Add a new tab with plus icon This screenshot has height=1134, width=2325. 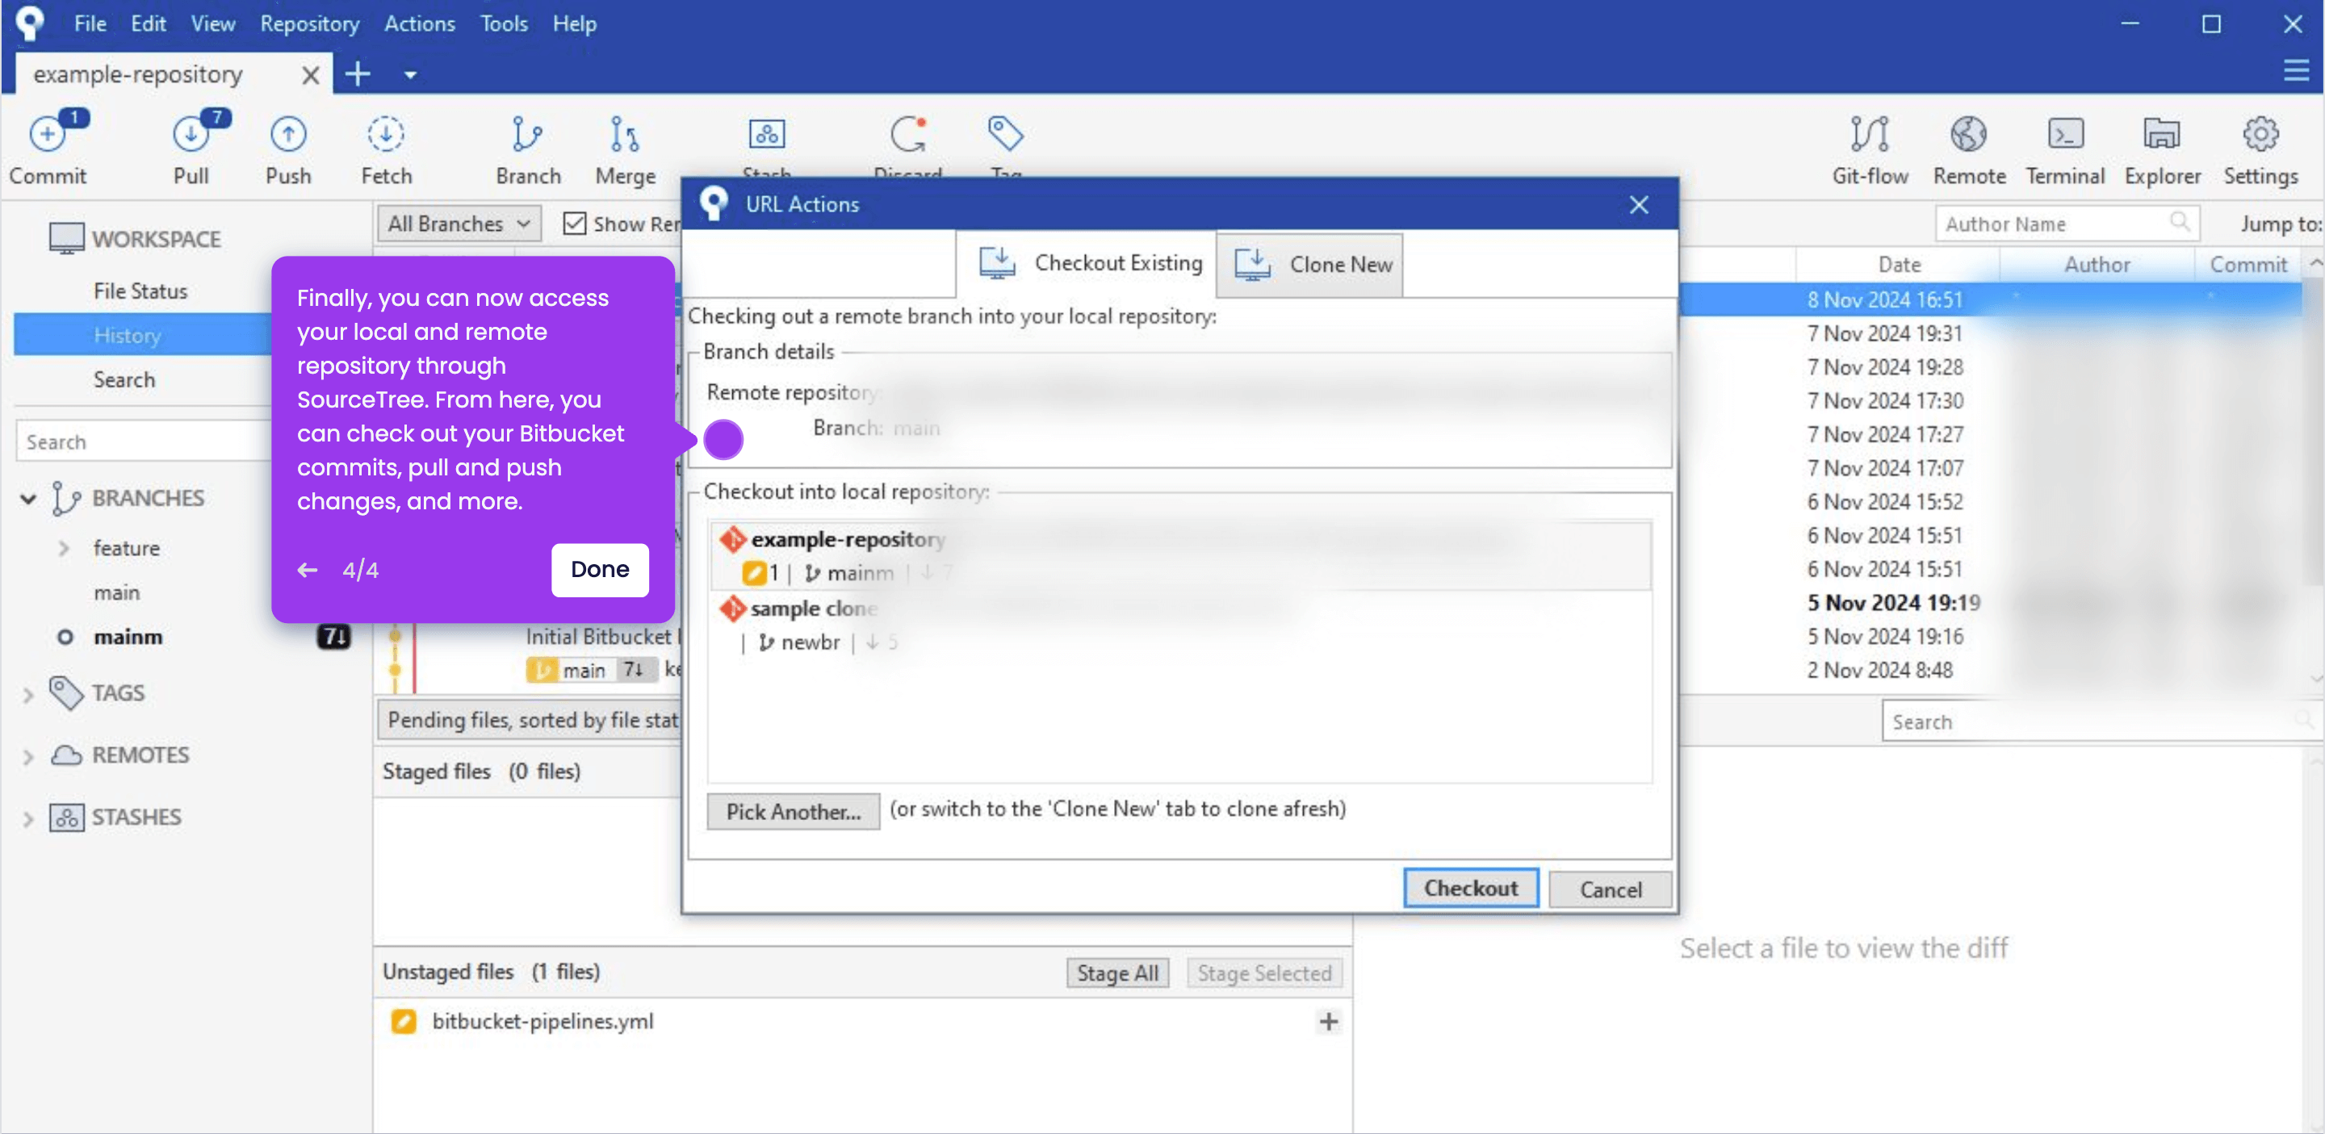pyautogui.click(x=358, y=74)
